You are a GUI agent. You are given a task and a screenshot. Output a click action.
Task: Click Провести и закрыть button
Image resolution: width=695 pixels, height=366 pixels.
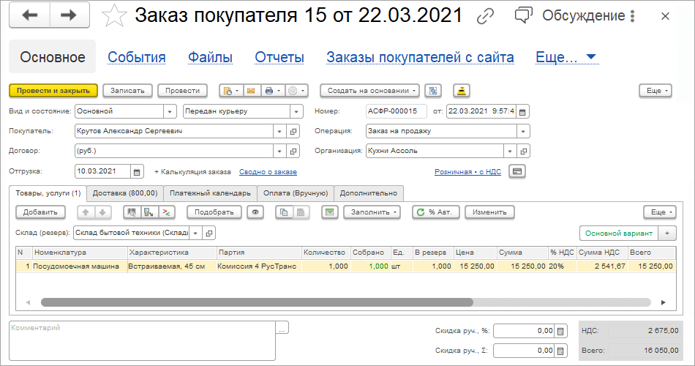53,91
